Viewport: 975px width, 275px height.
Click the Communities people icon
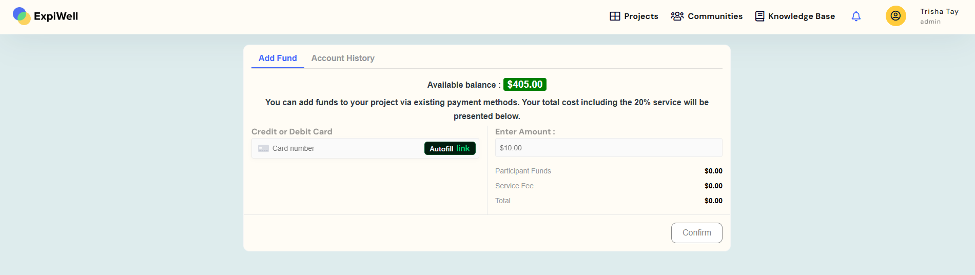[677, 16]
